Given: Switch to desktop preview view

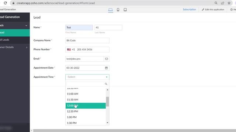Looking at the screenshot, I should click(x=111, y=10).
